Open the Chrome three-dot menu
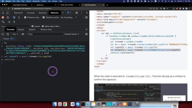Screen dimensions: 192x108 point(190,8)
